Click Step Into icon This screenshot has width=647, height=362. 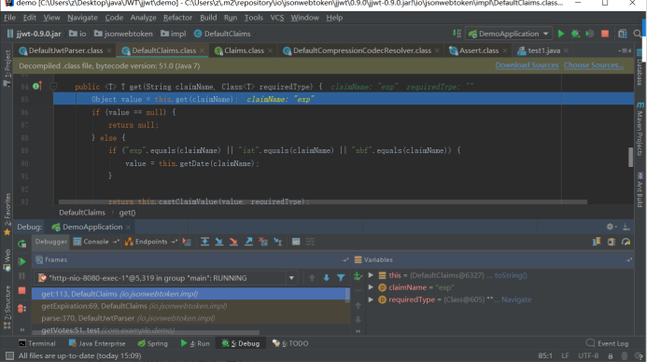pos(219,242)
